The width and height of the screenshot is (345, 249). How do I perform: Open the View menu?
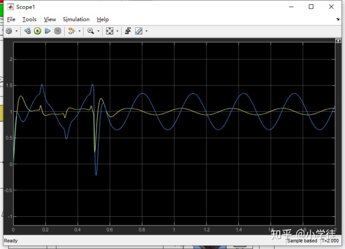[x=50, y=19]
